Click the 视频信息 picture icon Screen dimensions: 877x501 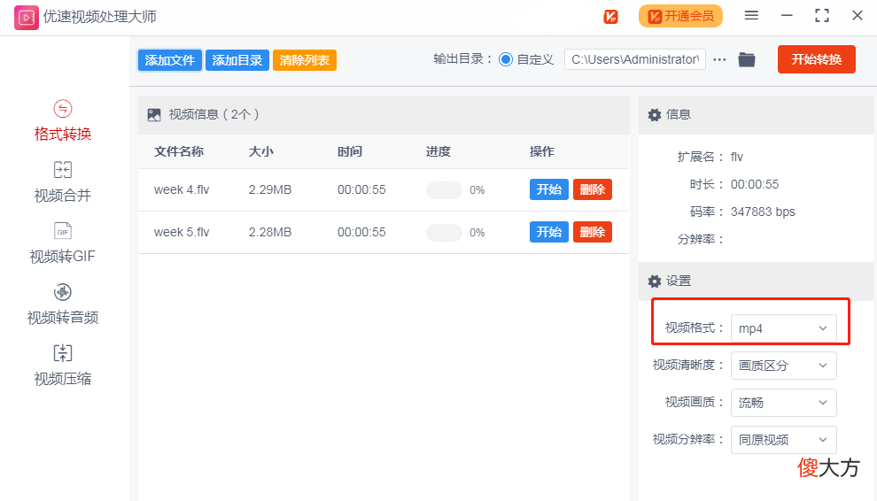[154, 115]
